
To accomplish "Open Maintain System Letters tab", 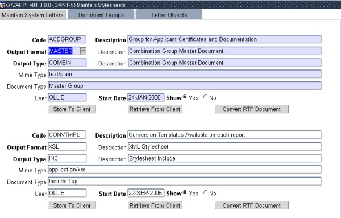I will point(33,15).
